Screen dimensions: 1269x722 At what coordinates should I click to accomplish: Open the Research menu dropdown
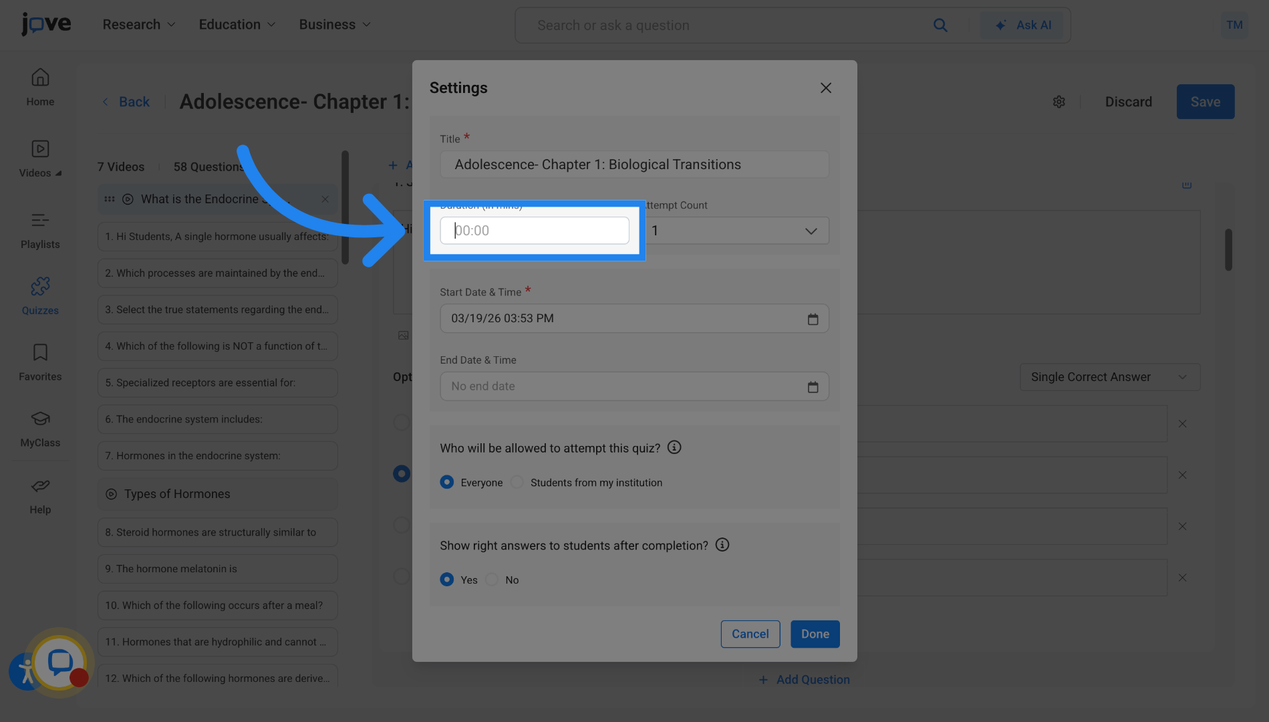139,25
